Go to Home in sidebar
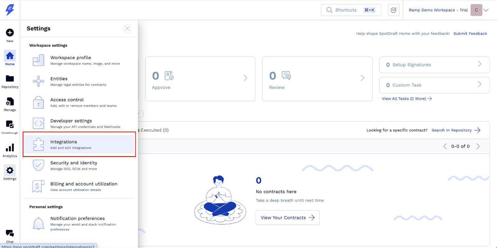Screen dimensions: 497x248 (10, 58)
